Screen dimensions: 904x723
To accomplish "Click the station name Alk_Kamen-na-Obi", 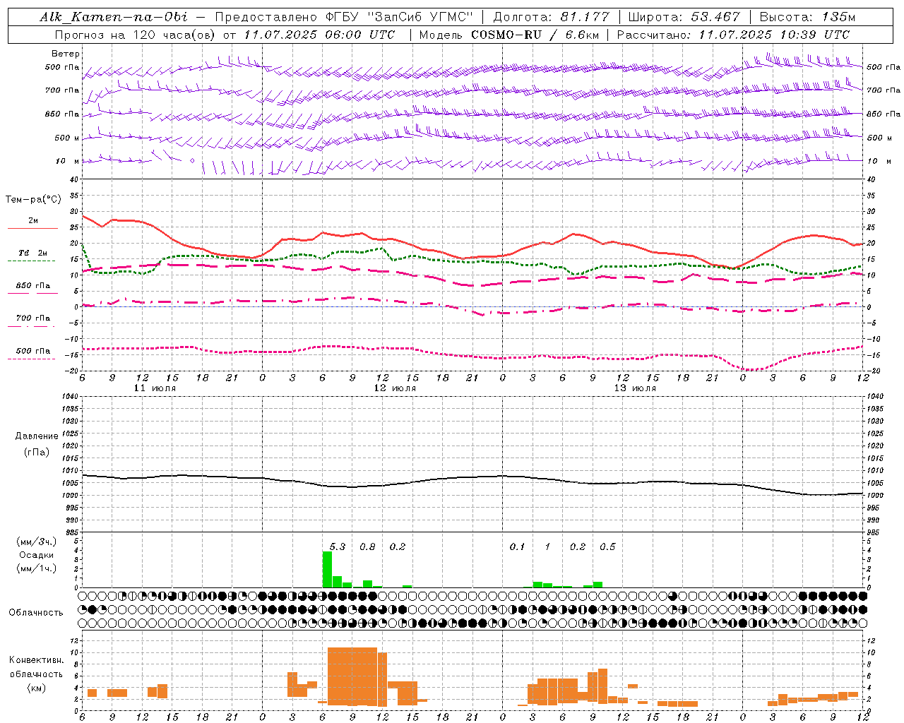I will [x=114, y=17].
